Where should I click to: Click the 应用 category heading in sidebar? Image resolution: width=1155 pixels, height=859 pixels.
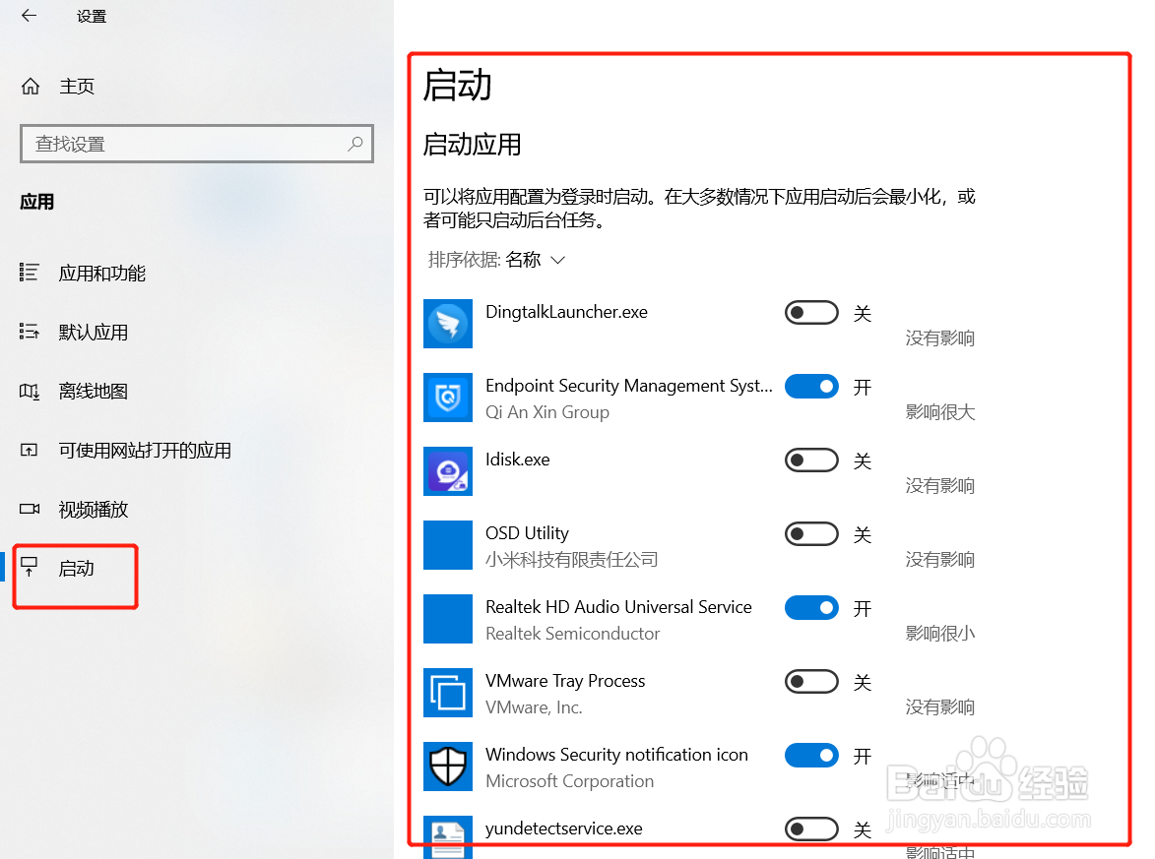[36, 202]
